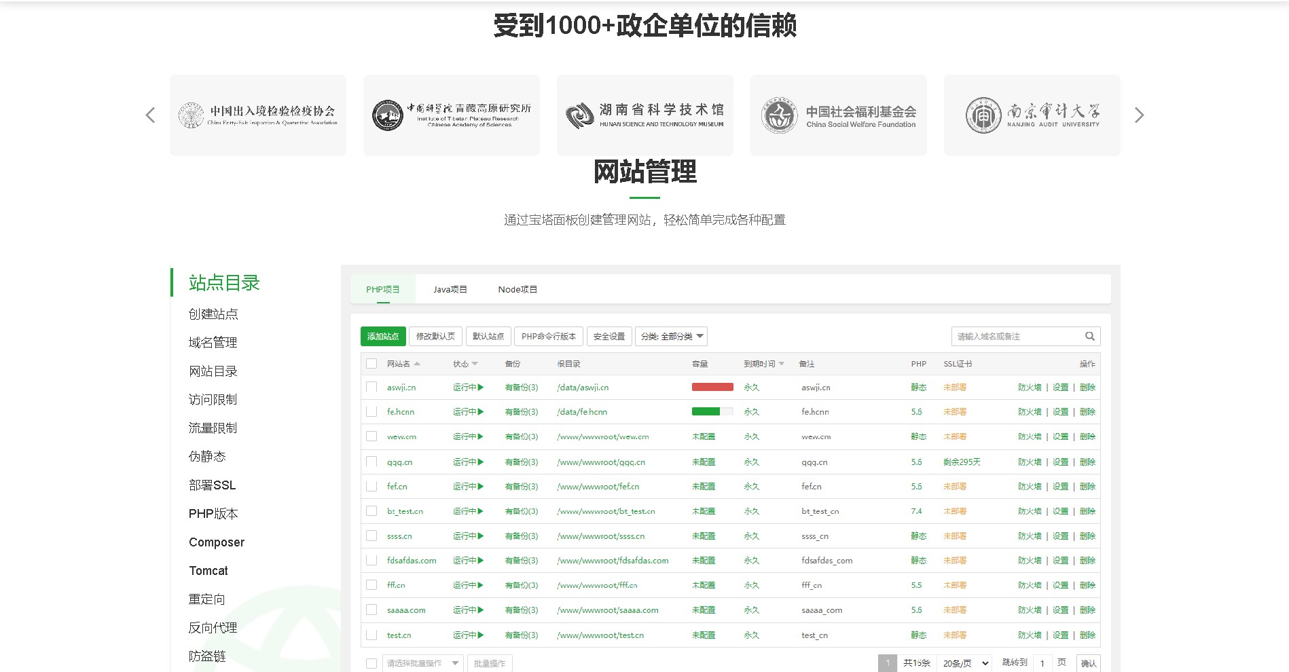The image size is (1289, 672).
Task: Click the run-status play icon for qqq.cn
Action: [x=481, y=462]
